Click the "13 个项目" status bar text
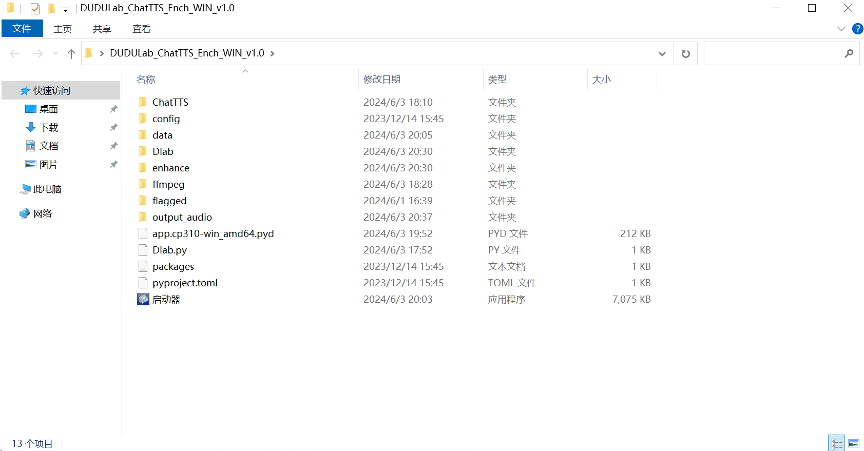 click(x=32, y=443)
